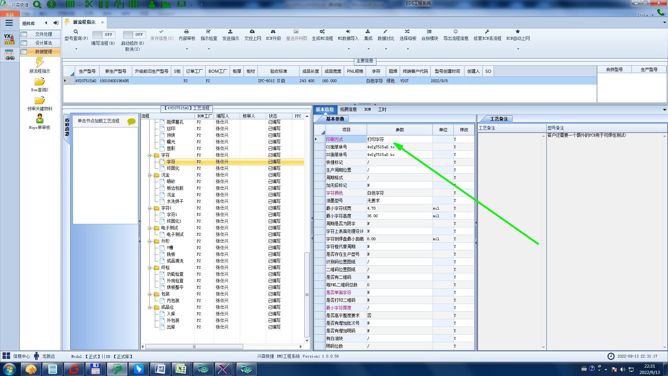Collapse the 电子测试 folder node
Screen dimensions: 668x376
(x=150, y=228)
